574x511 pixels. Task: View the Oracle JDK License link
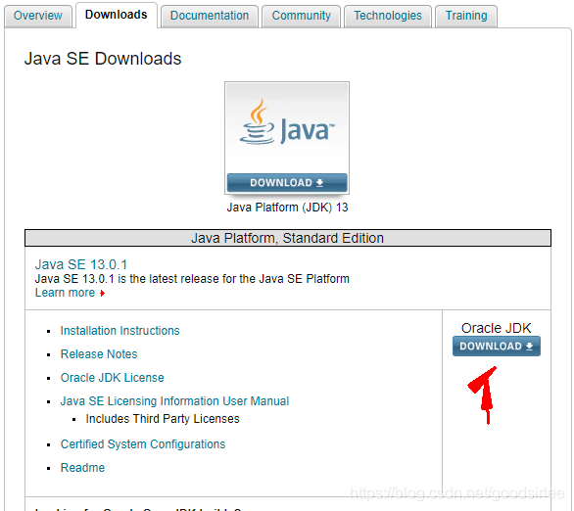coord(112,378)
